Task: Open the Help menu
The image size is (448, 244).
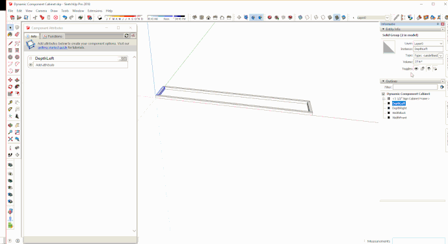Action: (109, 10)
